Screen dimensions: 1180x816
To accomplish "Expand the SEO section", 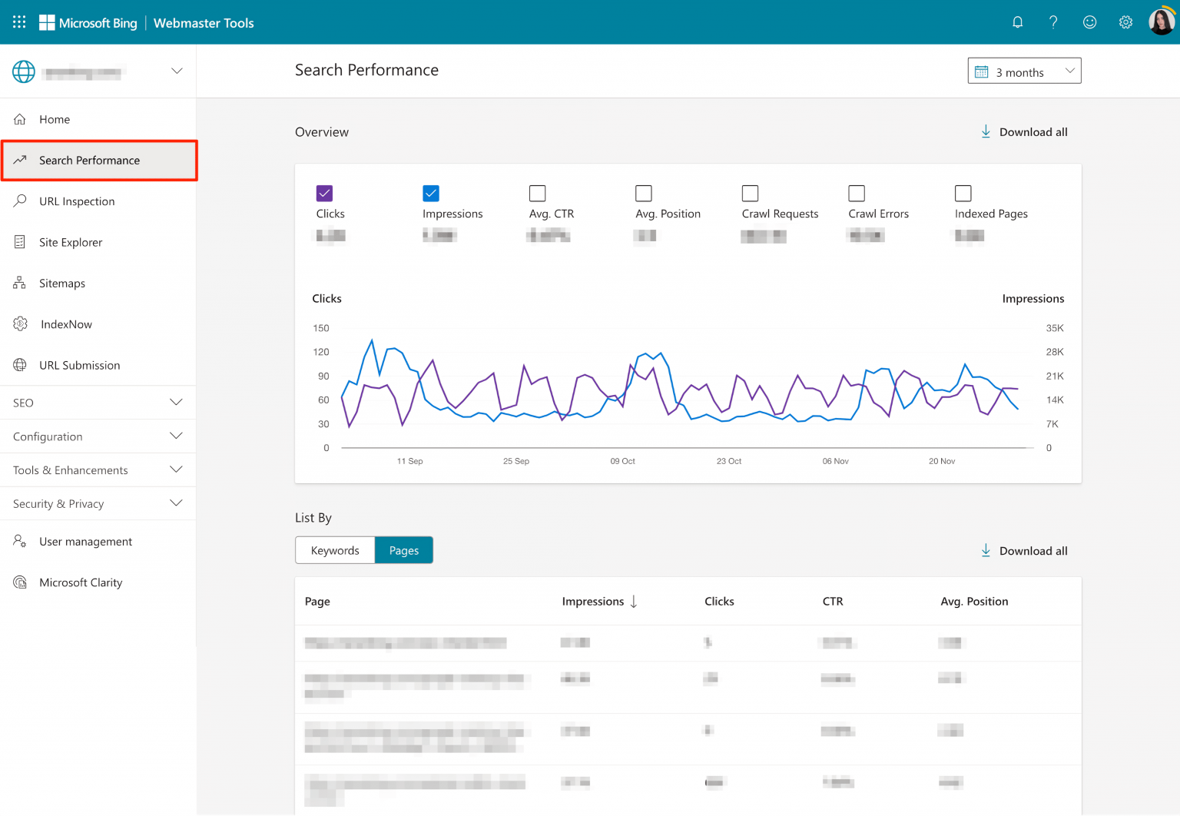I will point(98,402).
